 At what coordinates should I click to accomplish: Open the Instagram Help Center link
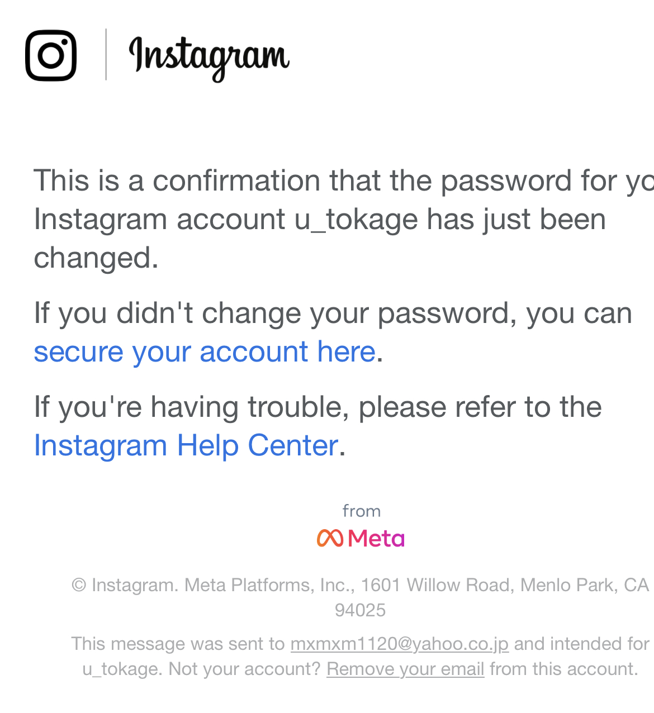click(186, 445)
